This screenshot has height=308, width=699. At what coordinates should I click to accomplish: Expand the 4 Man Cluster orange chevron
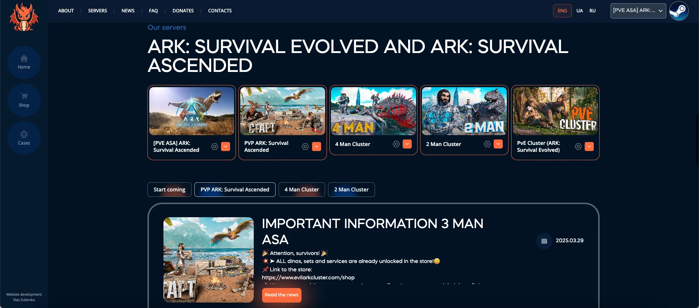point(407,144)
